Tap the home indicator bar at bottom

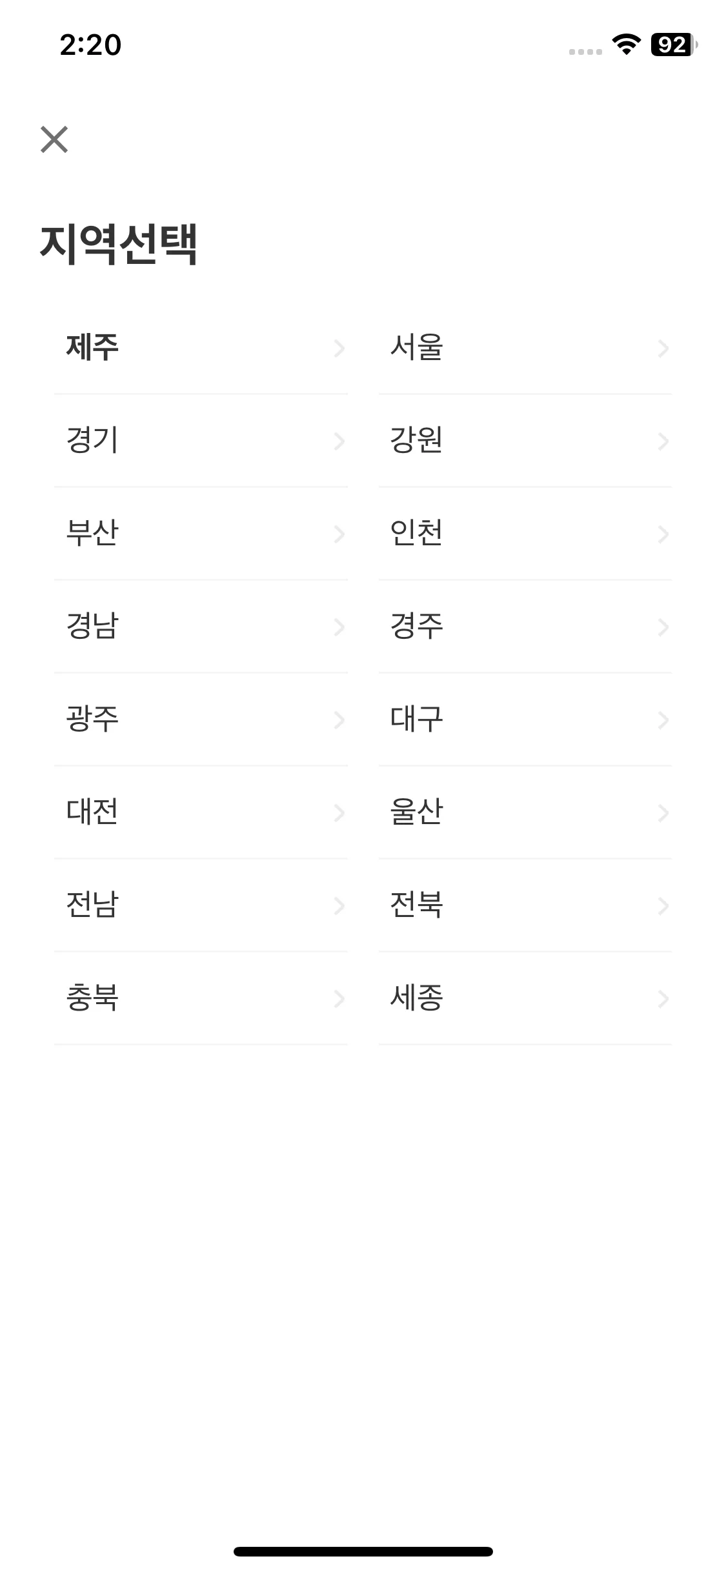point(363,1551)
